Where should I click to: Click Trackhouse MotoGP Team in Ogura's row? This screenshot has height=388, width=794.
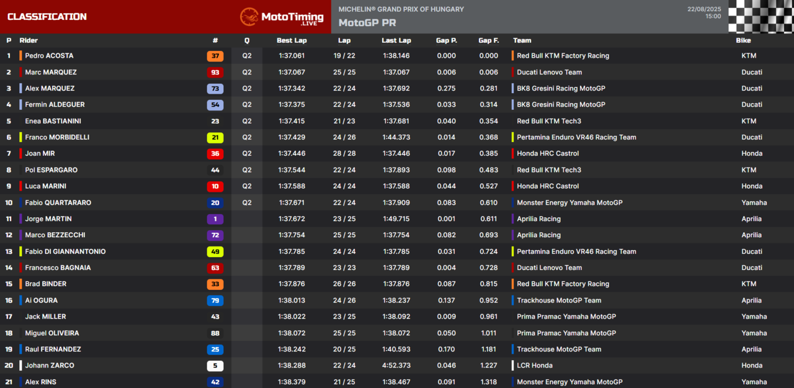click(559, 300)
